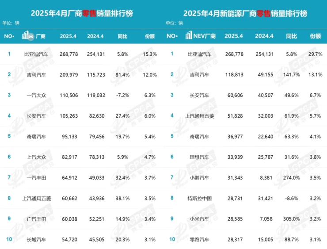Screen dimensions: 327x249
Task: Select 上汽大众 manufacturer name
Action: click(36, 157)
